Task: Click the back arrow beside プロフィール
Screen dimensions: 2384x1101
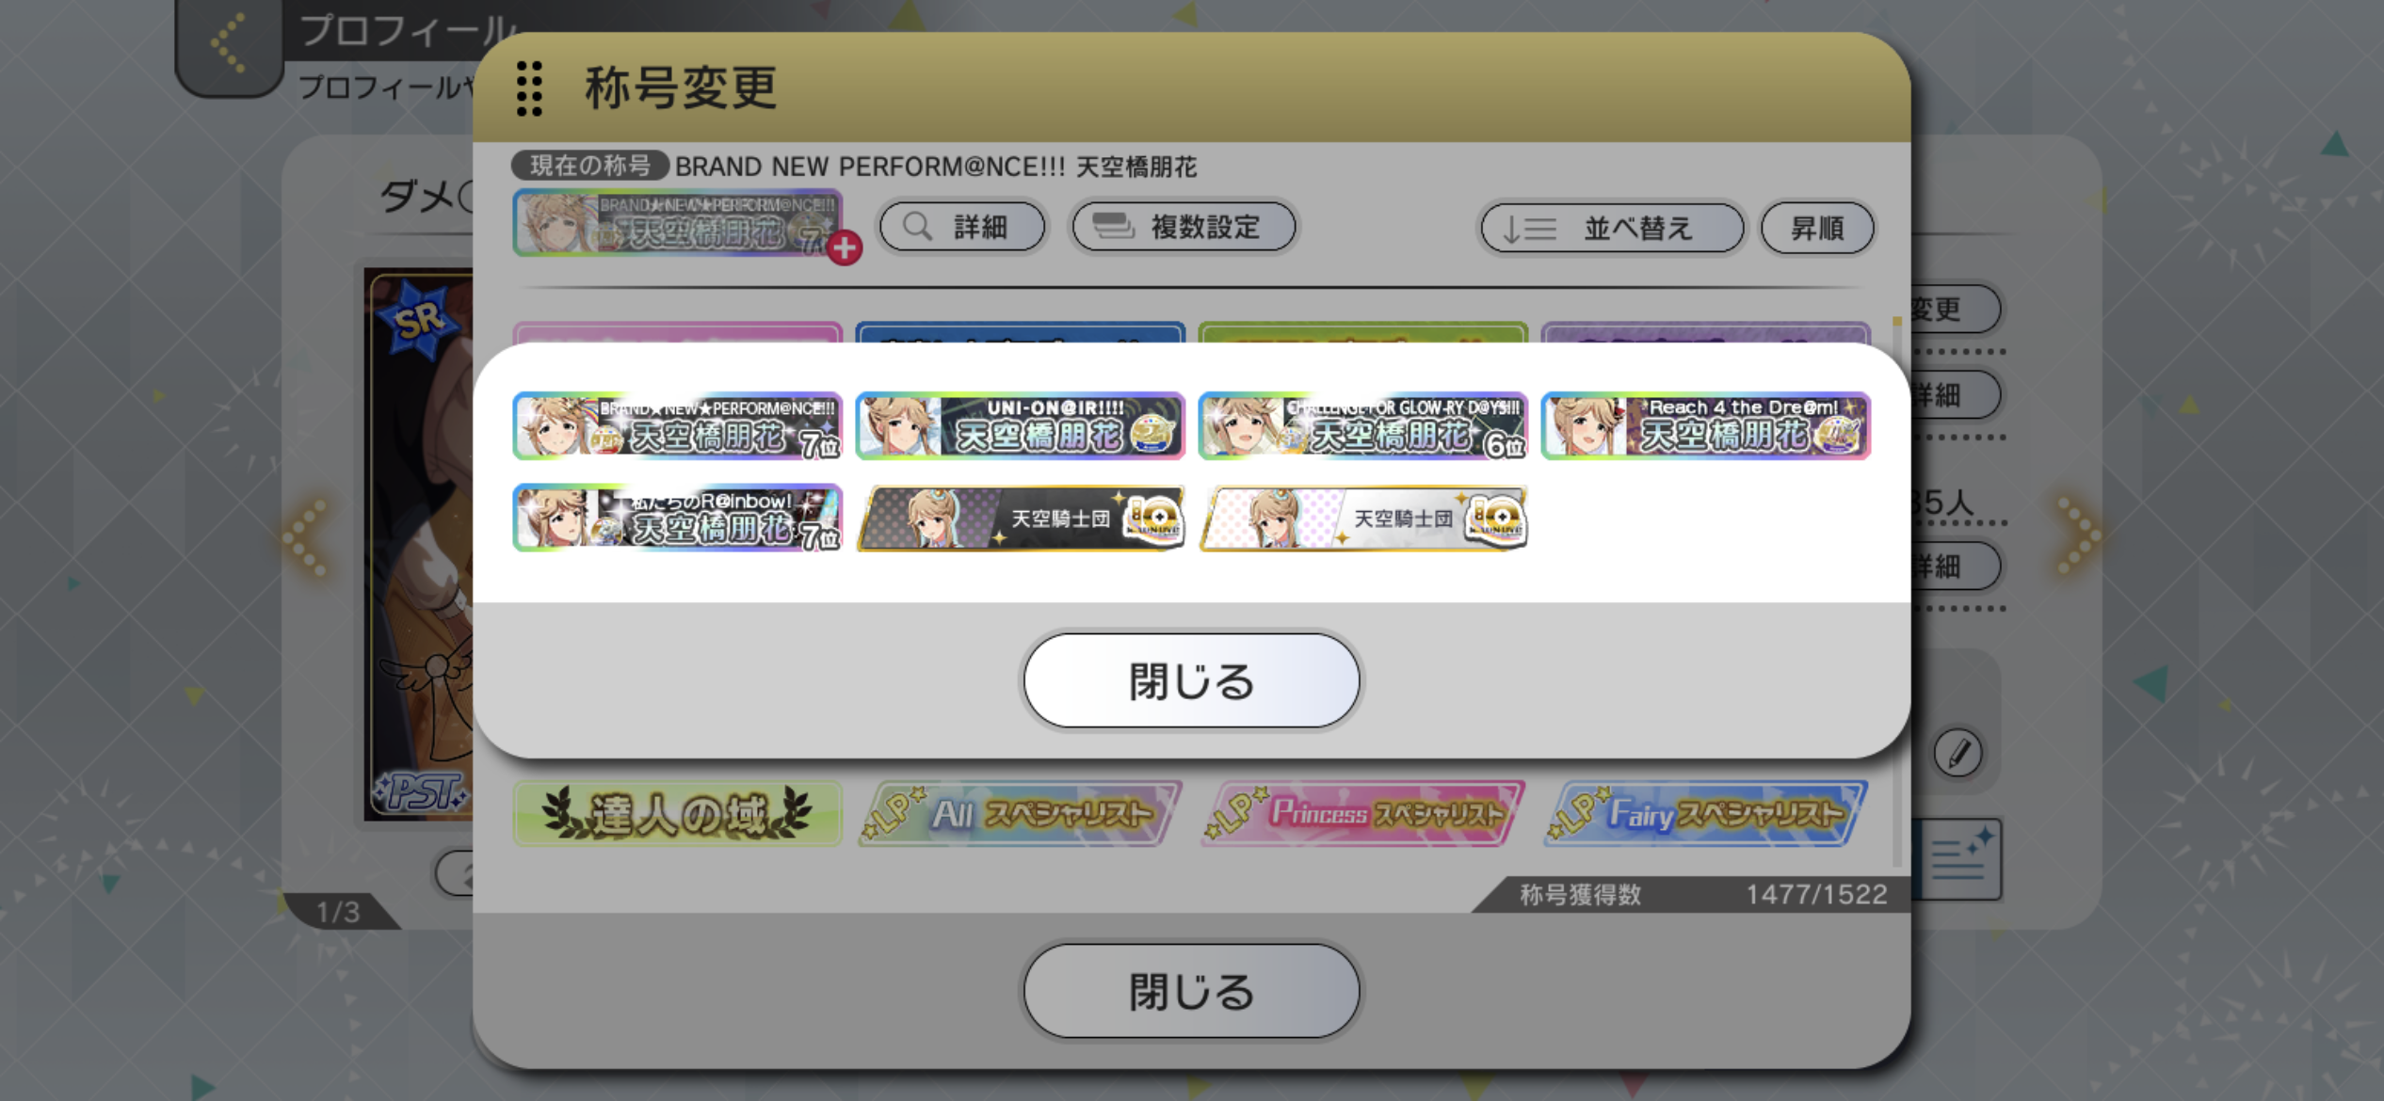Action: [229, 43]
